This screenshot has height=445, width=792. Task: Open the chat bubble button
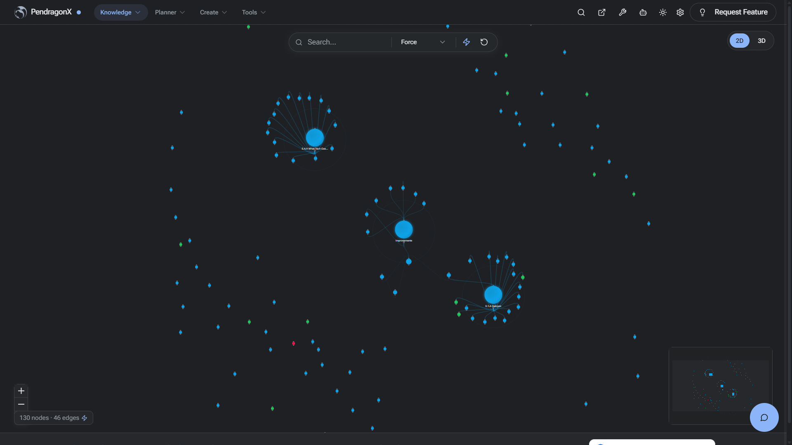(764, 417)
